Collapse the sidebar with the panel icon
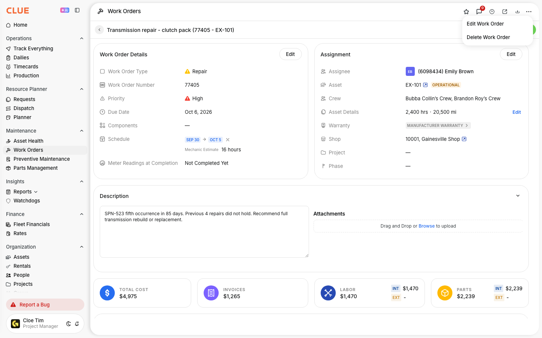542x338 pixels. [77, 11]
